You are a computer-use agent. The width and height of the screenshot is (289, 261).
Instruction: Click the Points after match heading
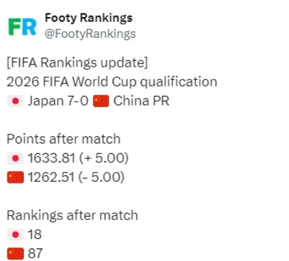64,139
